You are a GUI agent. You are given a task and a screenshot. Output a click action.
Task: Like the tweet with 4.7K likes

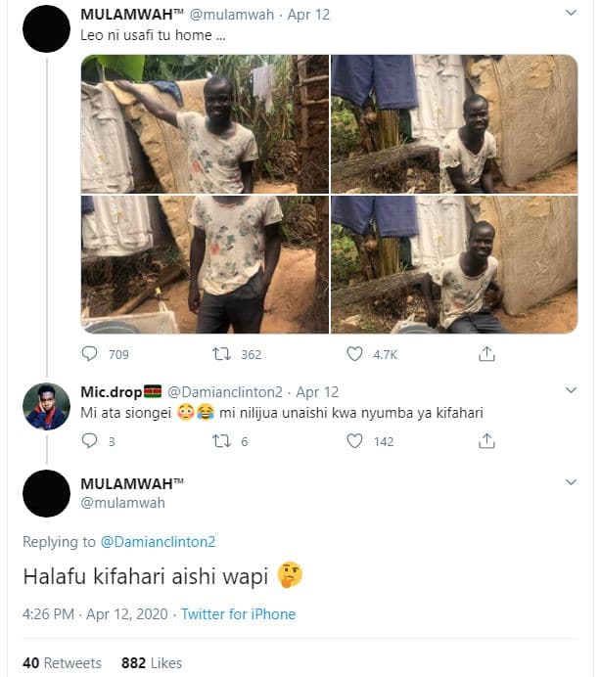(355, 354)
